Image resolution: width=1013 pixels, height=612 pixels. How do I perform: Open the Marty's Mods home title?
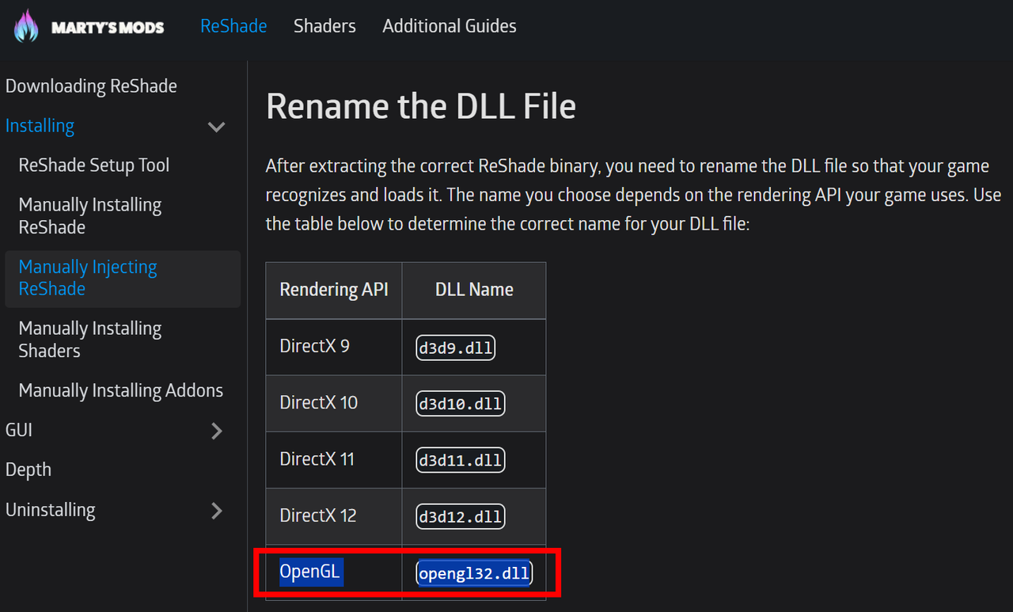pyautogui.click(x=108, y=28)
